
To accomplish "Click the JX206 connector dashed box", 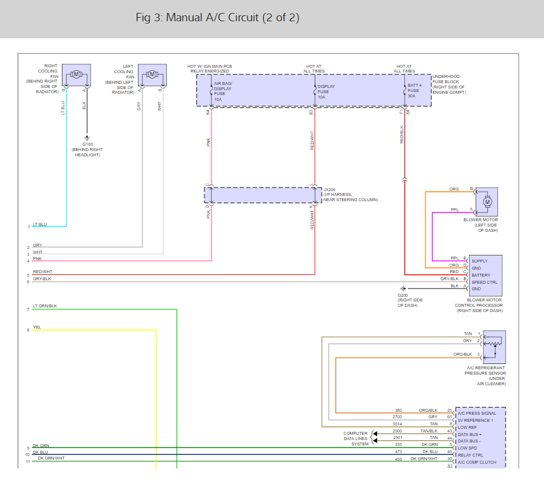I will 263,195.
